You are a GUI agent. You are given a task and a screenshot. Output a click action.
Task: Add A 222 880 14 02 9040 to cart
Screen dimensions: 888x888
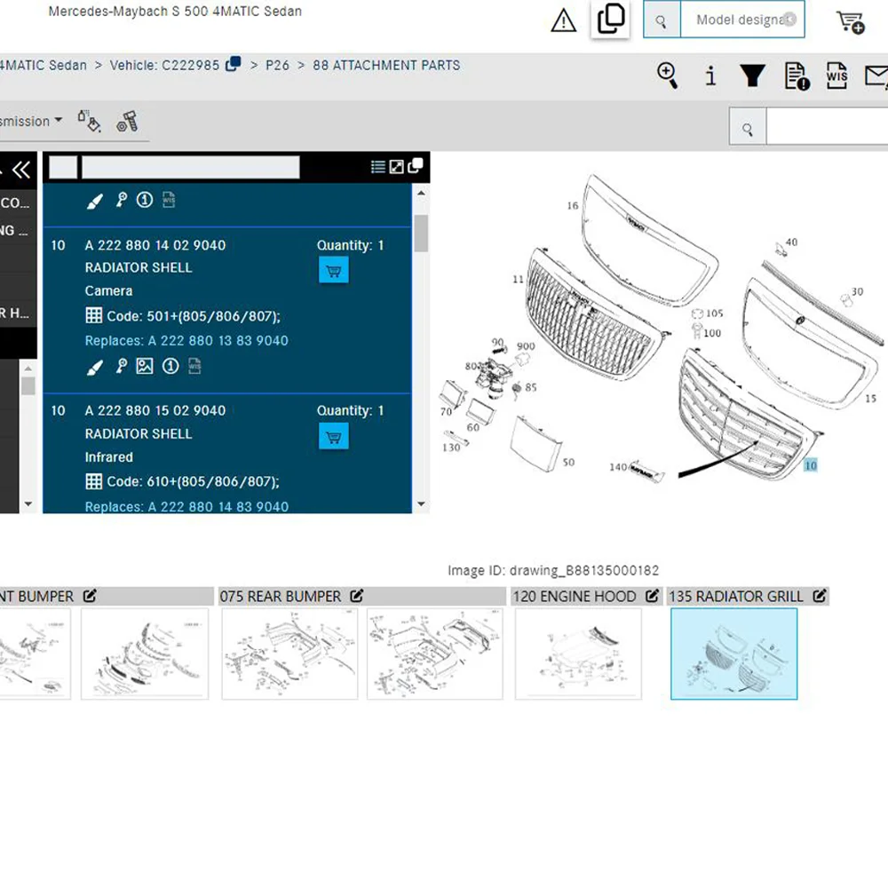click(x=334, y=271)
